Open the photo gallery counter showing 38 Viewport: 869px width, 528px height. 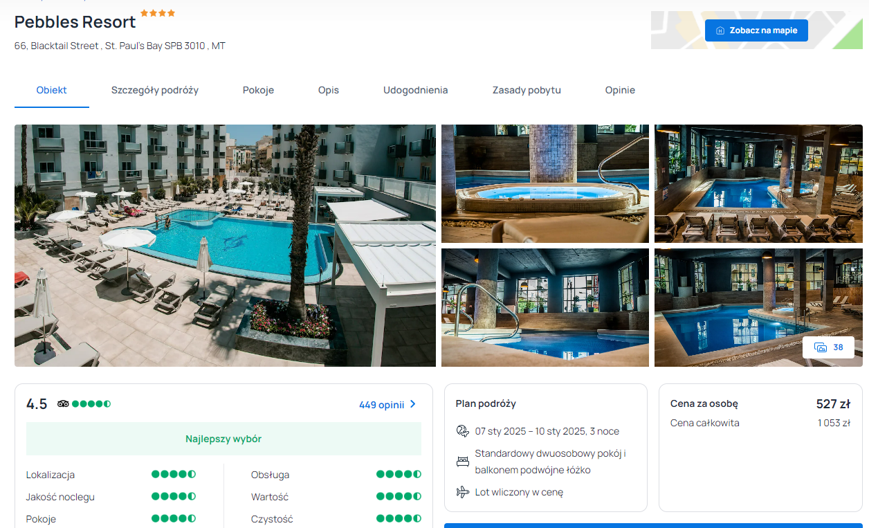click(828, 347)
